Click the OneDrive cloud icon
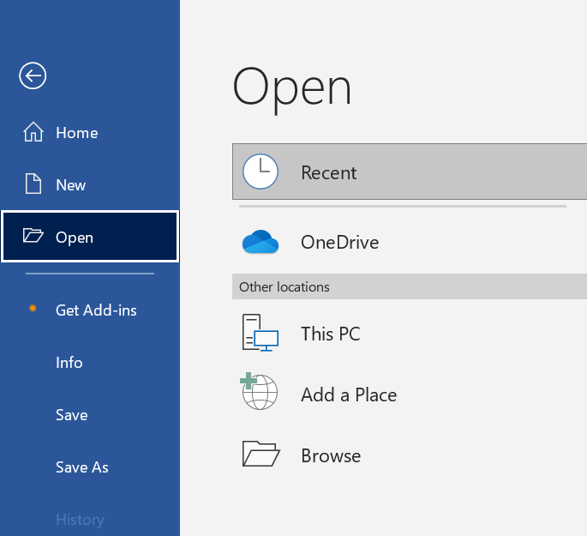This screenshot has width=587, height=536. click(x=261, y=243)
